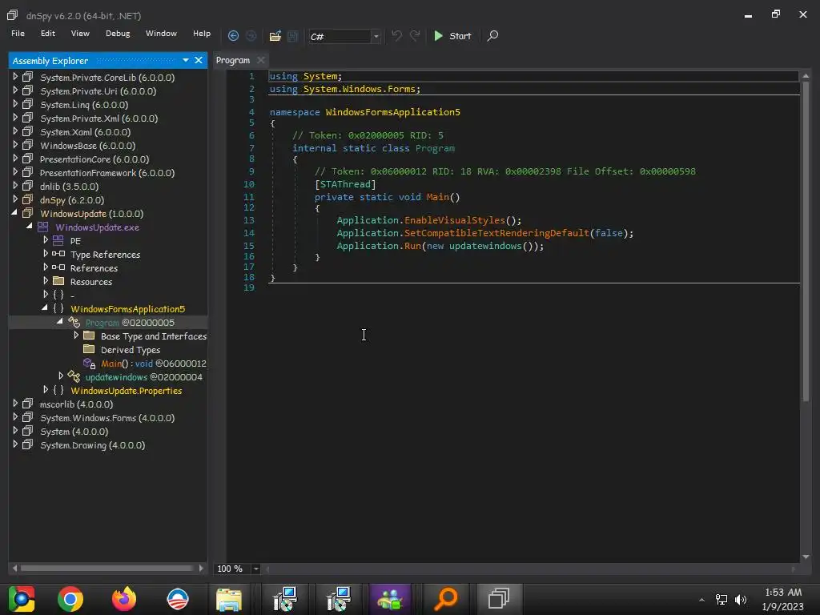Click the navigate backward arrow icon

pos(233,35)
